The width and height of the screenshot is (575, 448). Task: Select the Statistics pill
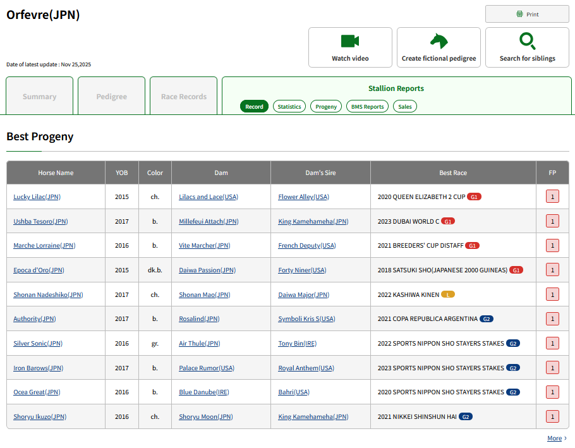[x=289, y=106]
